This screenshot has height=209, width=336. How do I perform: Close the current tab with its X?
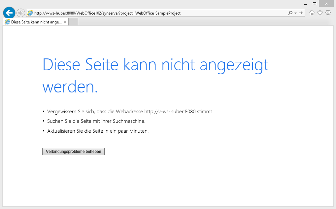pyautogui.click(x=65, y=22)
